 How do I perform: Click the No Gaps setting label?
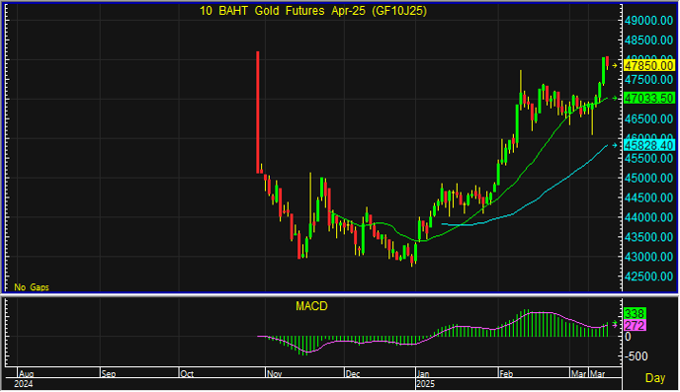click(32, 287)
